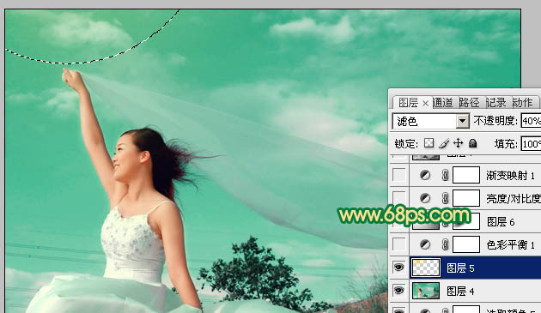Select the 色彩平衡 1 layer name
The image size is (541, 313).
coord(510,244)
